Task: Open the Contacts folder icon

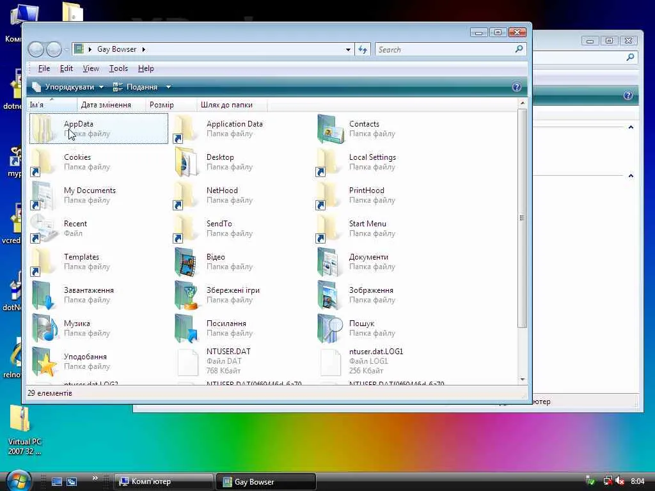Action: click(331, 129)
